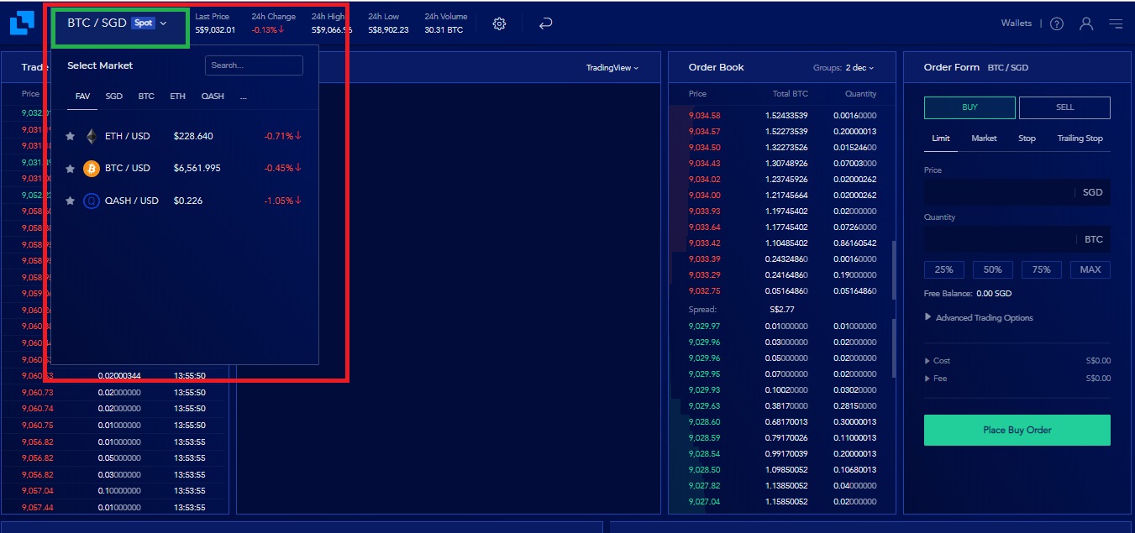Click the Price input field
Viewport: 1135px width, 533px height.
[1017, 192]
